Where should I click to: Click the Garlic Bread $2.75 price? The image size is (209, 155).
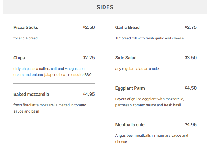(191, 27)
